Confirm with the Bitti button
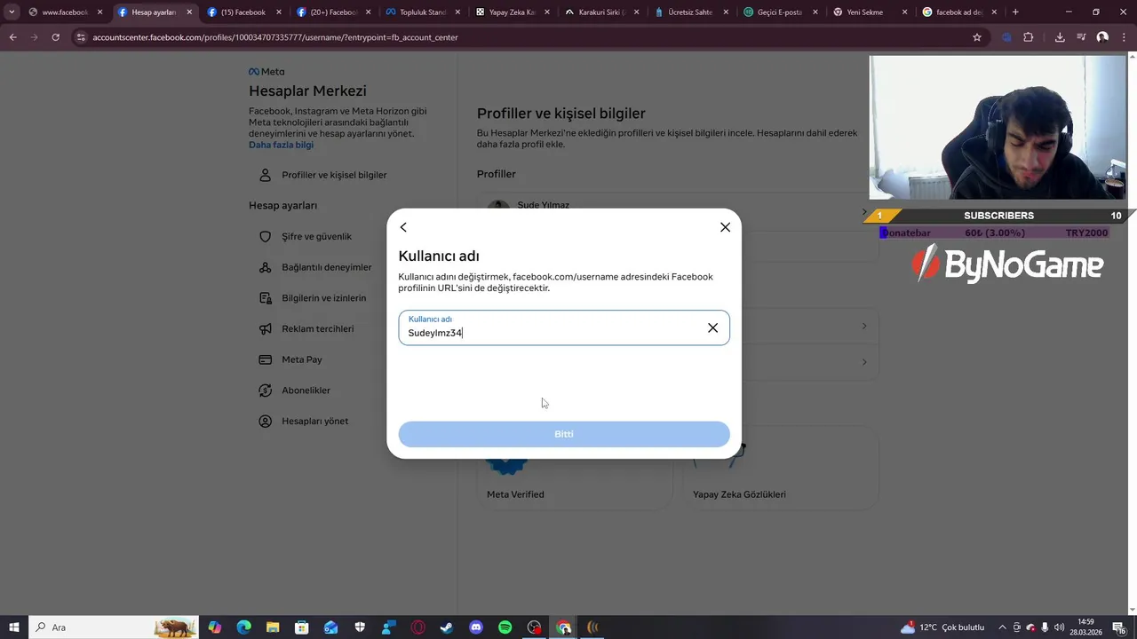Screen dimensions: 1137x639 point(564,434)
